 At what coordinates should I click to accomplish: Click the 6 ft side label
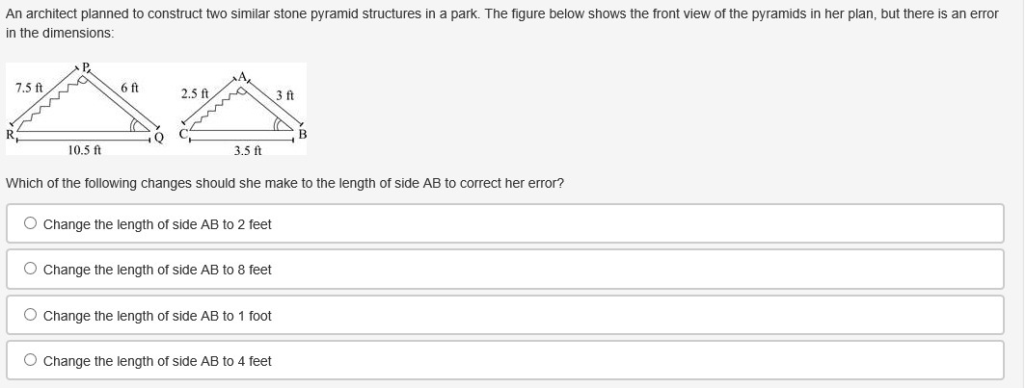[x=130, y=88]
